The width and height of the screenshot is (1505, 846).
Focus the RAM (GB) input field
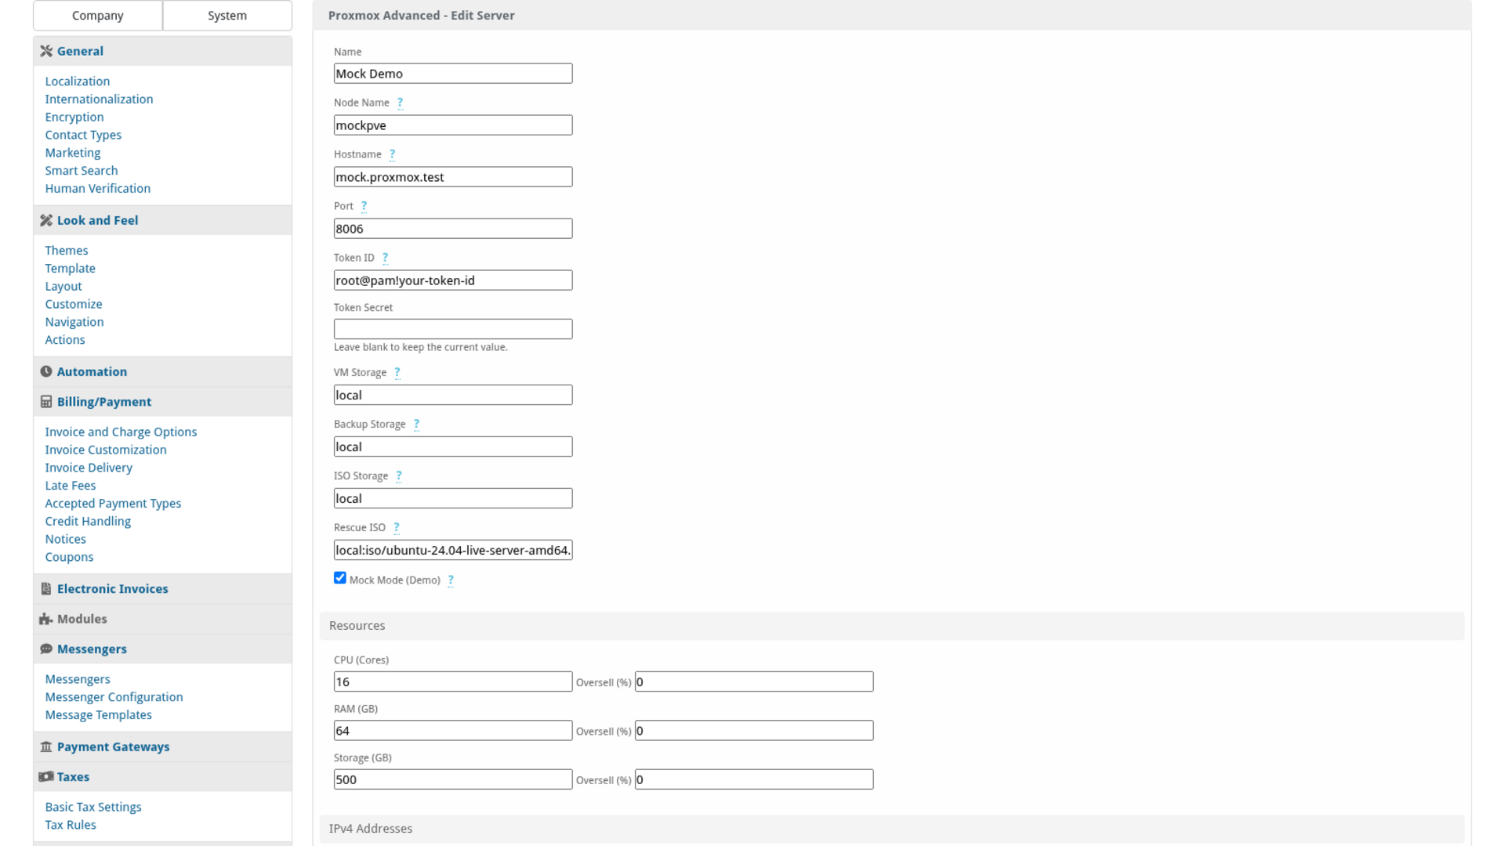453,731
